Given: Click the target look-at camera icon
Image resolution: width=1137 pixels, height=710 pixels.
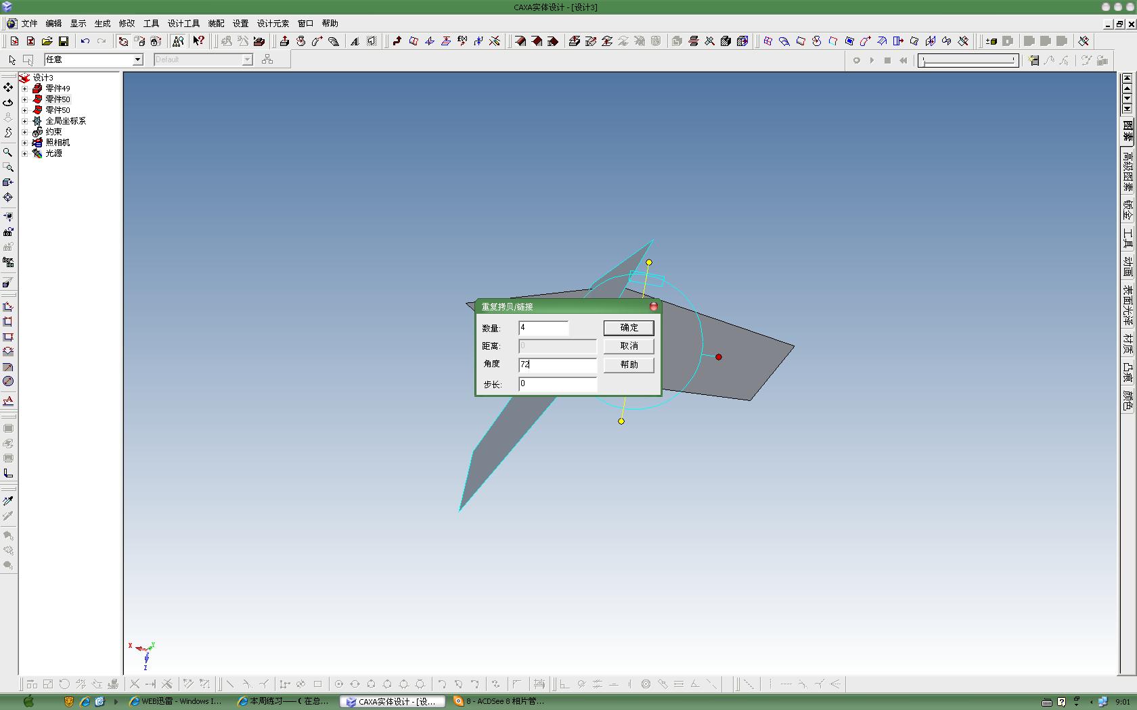Looking at the screenshot, I should click(8, 197).
